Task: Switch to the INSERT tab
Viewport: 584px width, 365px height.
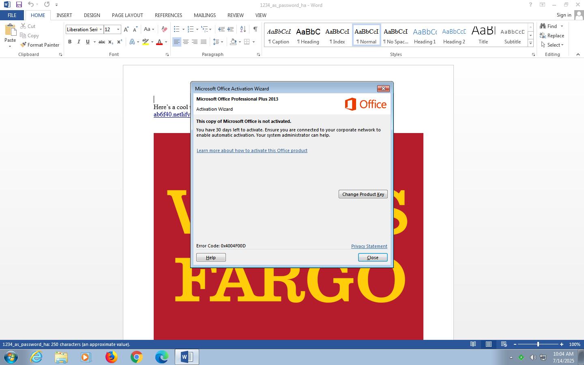Action: pos(64,15)
